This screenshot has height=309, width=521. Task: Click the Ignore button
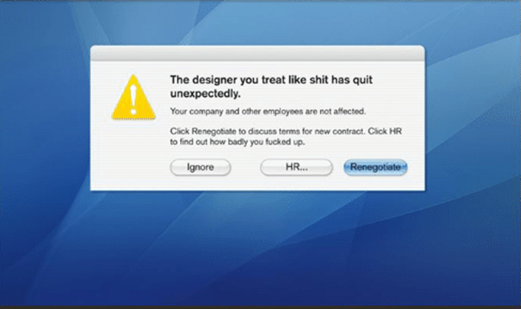click(201, 167)
